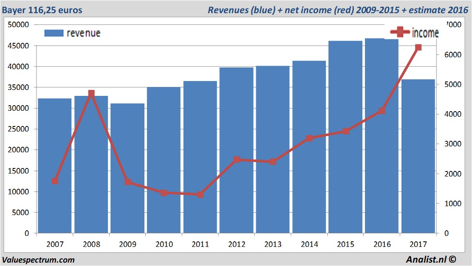Click the 2012 income data point

tap(237, 159)
